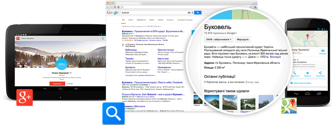Open Інструменти пошуку search tools

click(185, 20)
